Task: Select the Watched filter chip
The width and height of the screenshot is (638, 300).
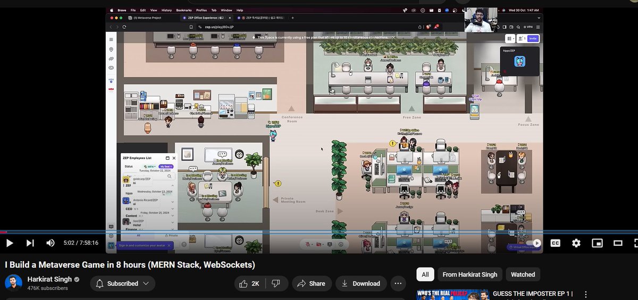Action: (523, 275)
